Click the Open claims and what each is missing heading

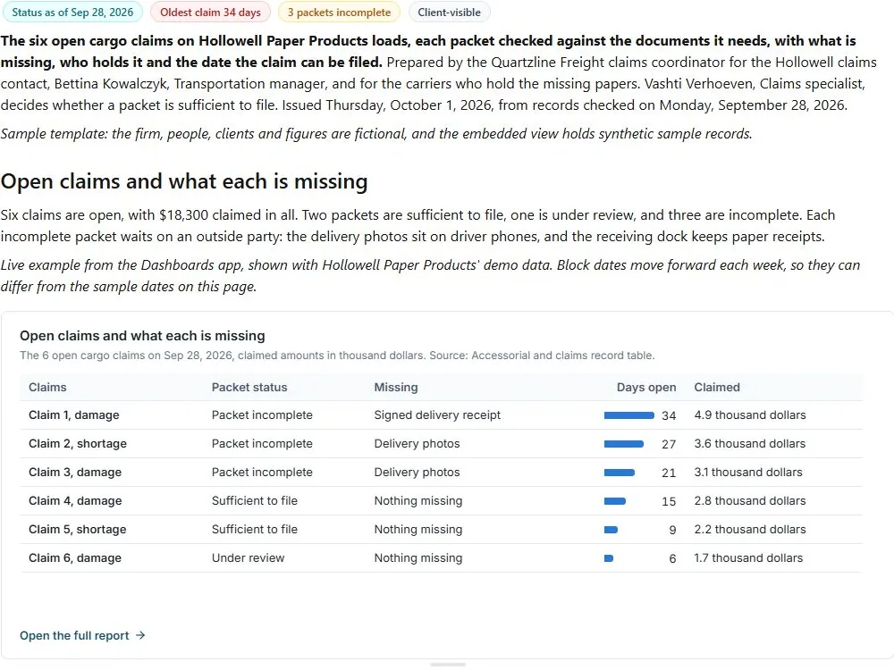[x=184, y=181]
